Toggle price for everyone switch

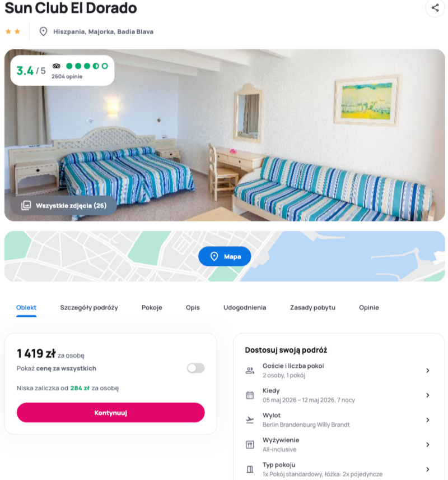195,368
